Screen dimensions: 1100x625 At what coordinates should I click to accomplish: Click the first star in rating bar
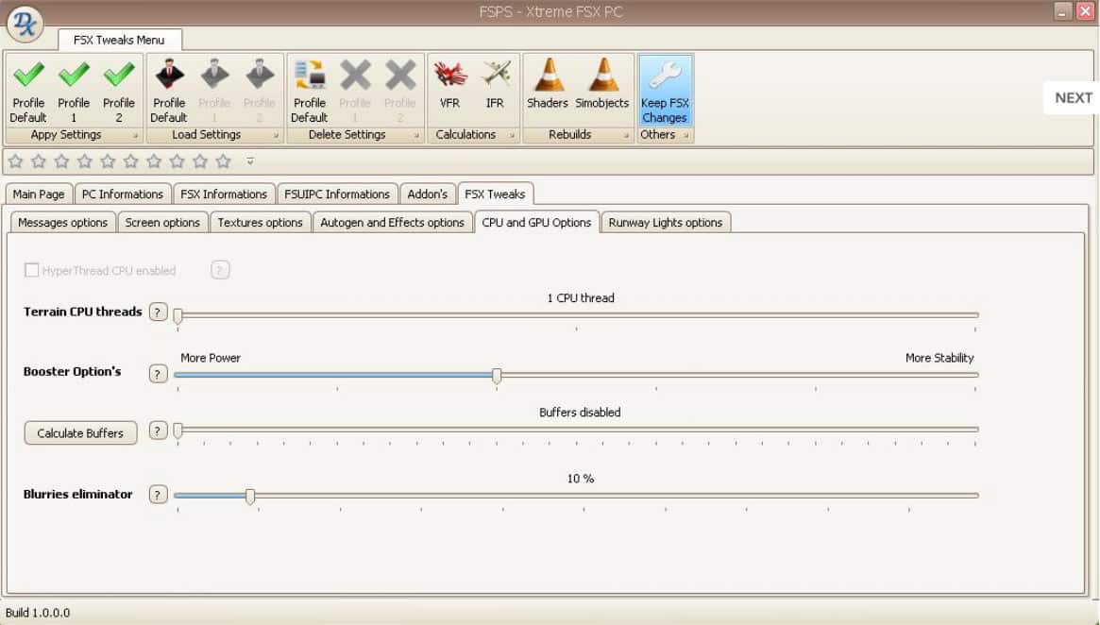click(15, 161)
